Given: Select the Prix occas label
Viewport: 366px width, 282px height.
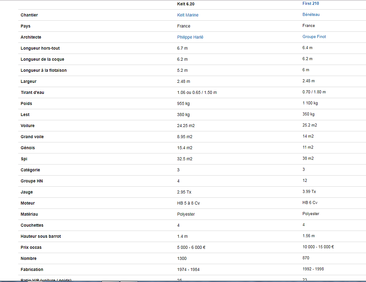Looking at the screenshot, I should (x=31, y=247).
